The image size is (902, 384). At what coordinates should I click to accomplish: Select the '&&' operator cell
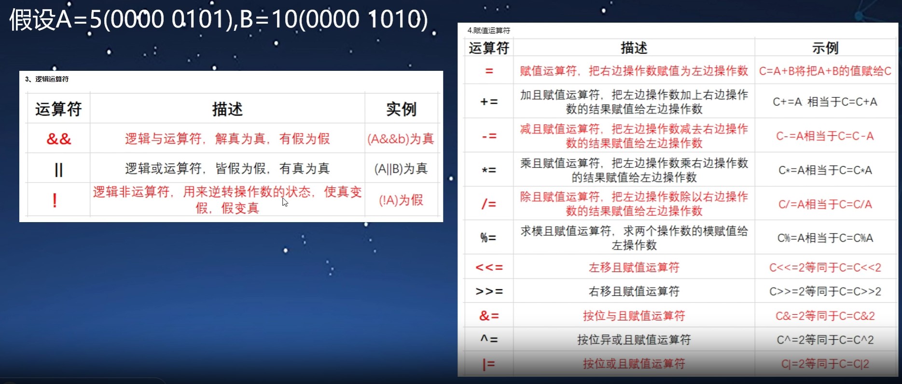click(59, 139)
